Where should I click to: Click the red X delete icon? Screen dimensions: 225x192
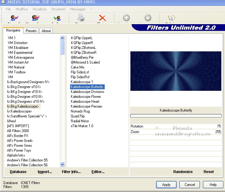(103, 18)
